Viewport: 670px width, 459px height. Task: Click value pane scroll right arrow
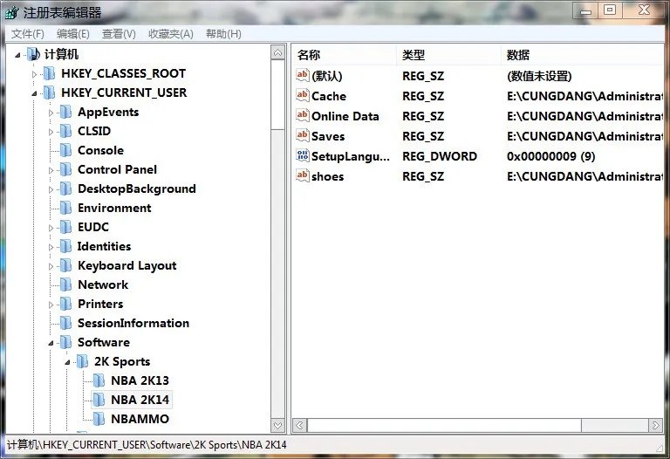[x=655, y=425]
